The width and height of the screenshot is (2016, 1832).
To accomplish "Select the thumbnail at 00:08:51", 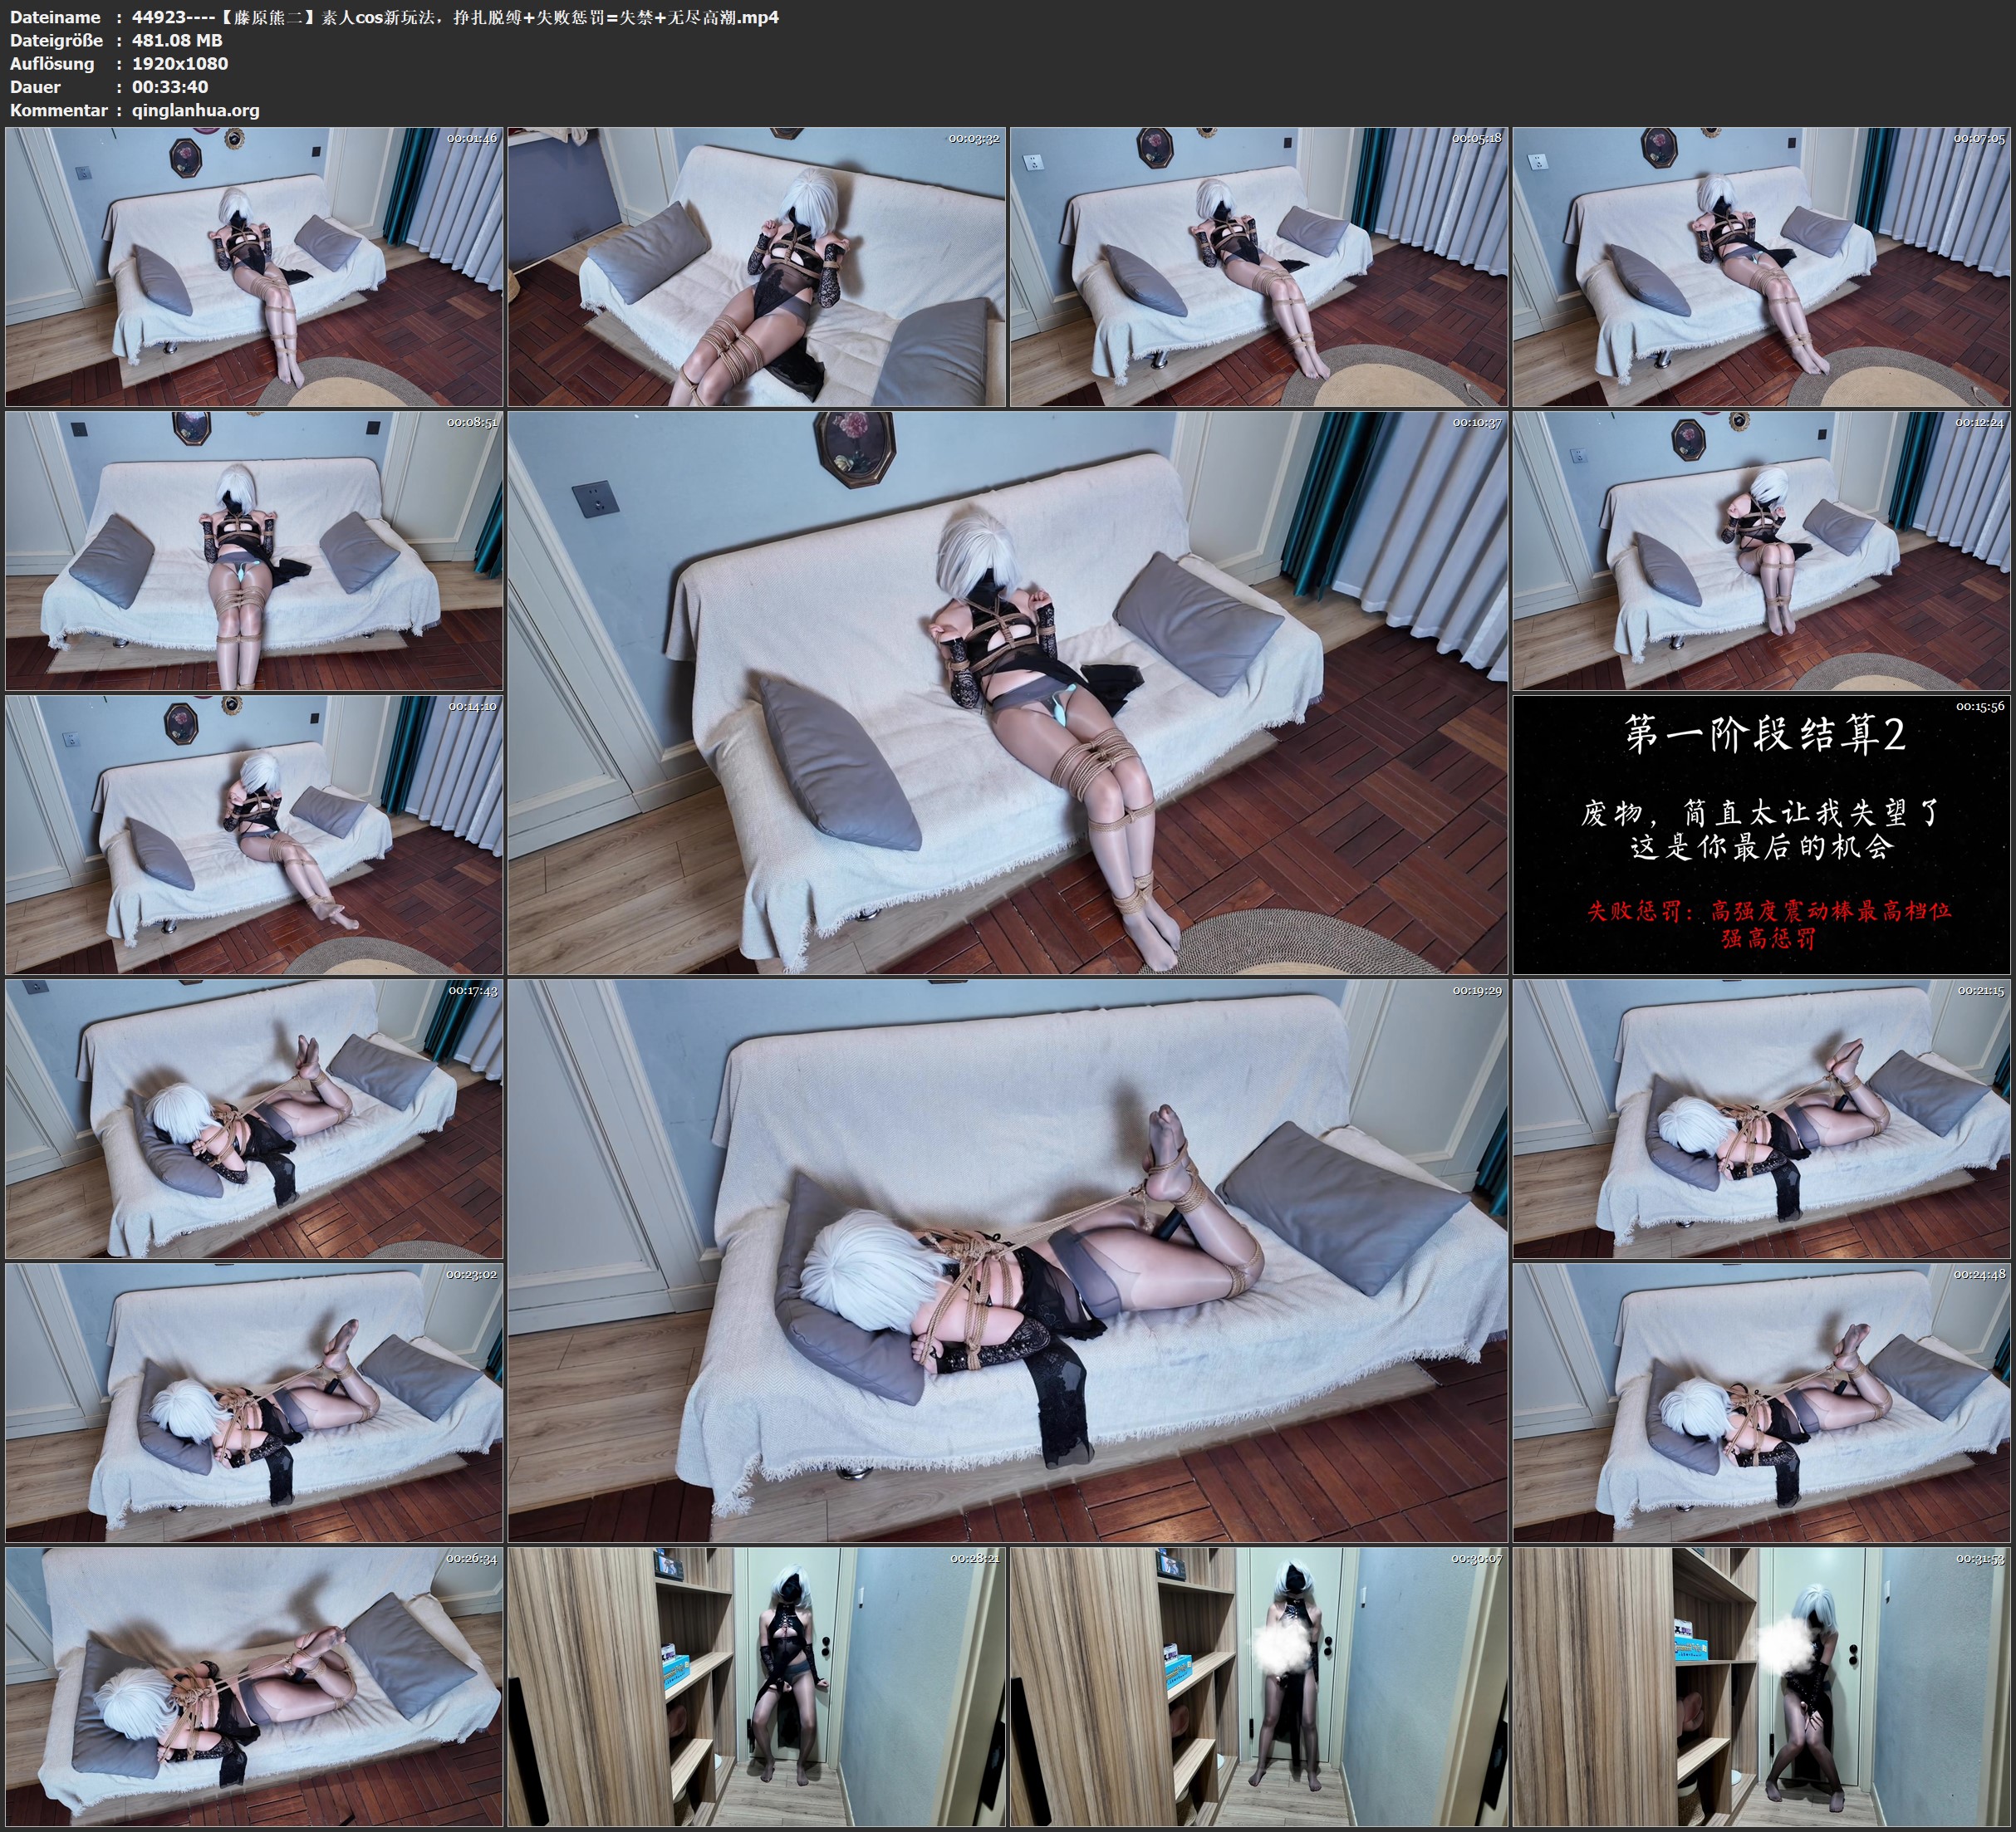I will tap(254, 551).
